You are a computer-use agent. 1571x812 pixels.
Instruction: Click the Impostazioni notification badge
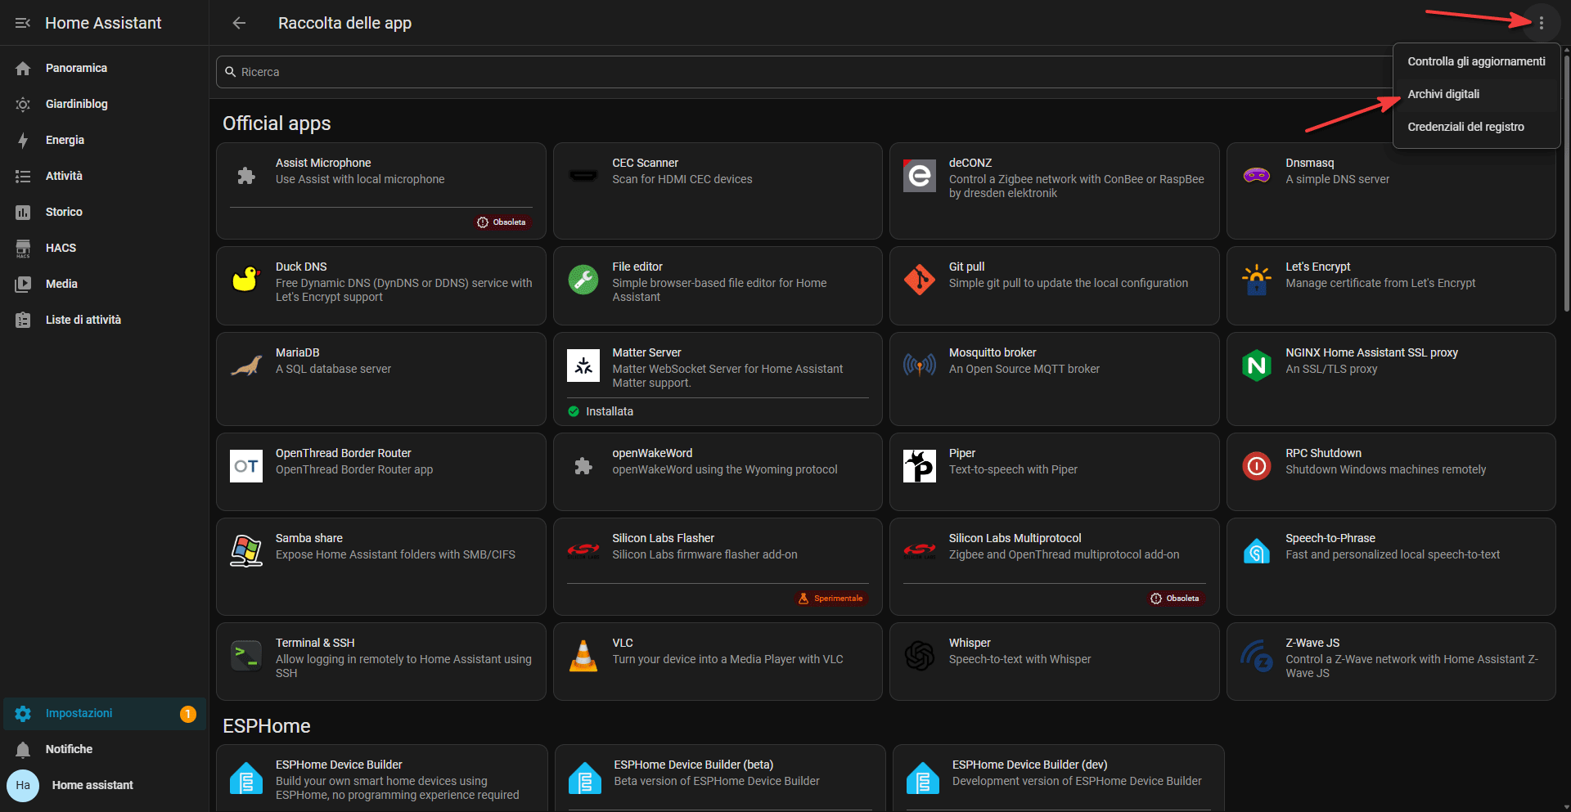(188, 714)
